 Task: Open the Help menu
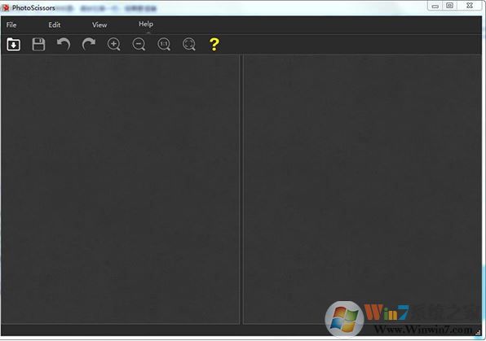146,24
